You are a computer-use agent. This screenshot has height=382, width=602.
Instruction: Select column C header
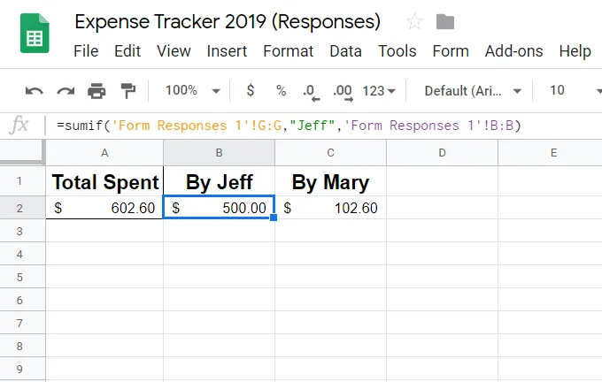(330, 153)
